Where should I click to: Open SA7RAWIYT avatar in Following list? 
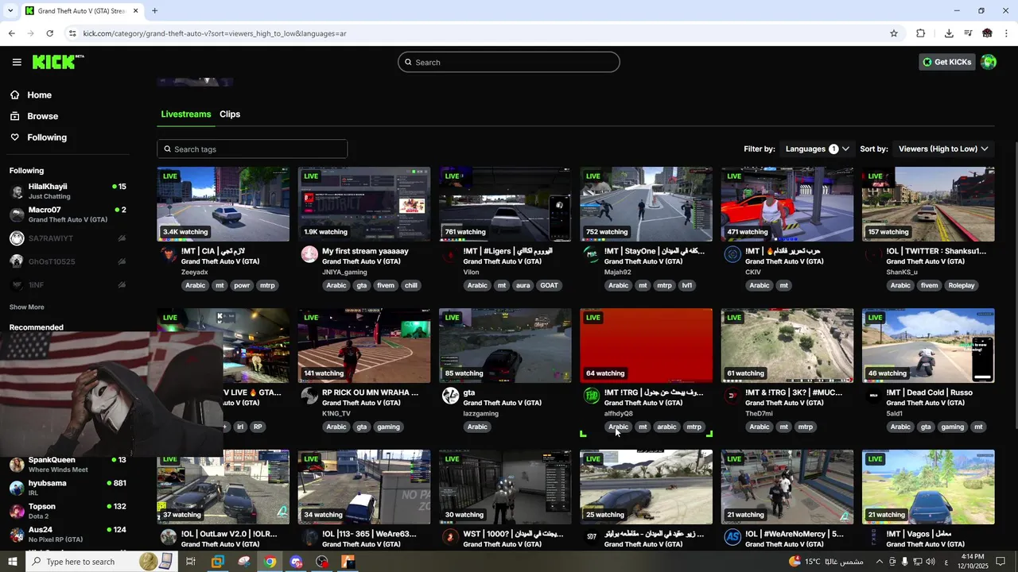pyautogui.click(x=17, y=238)
